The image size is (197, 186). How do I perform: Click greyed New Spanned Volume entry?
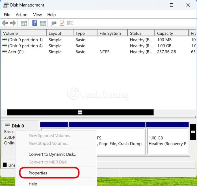point(50,136)
